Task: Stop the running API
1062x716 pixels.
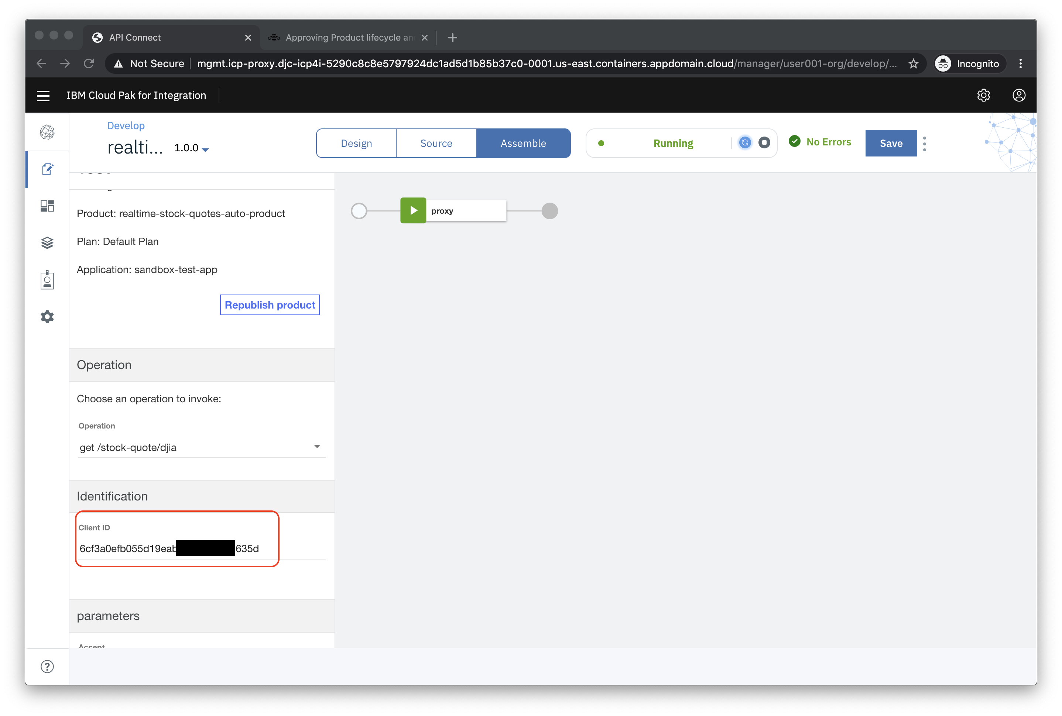Action: 764,143
